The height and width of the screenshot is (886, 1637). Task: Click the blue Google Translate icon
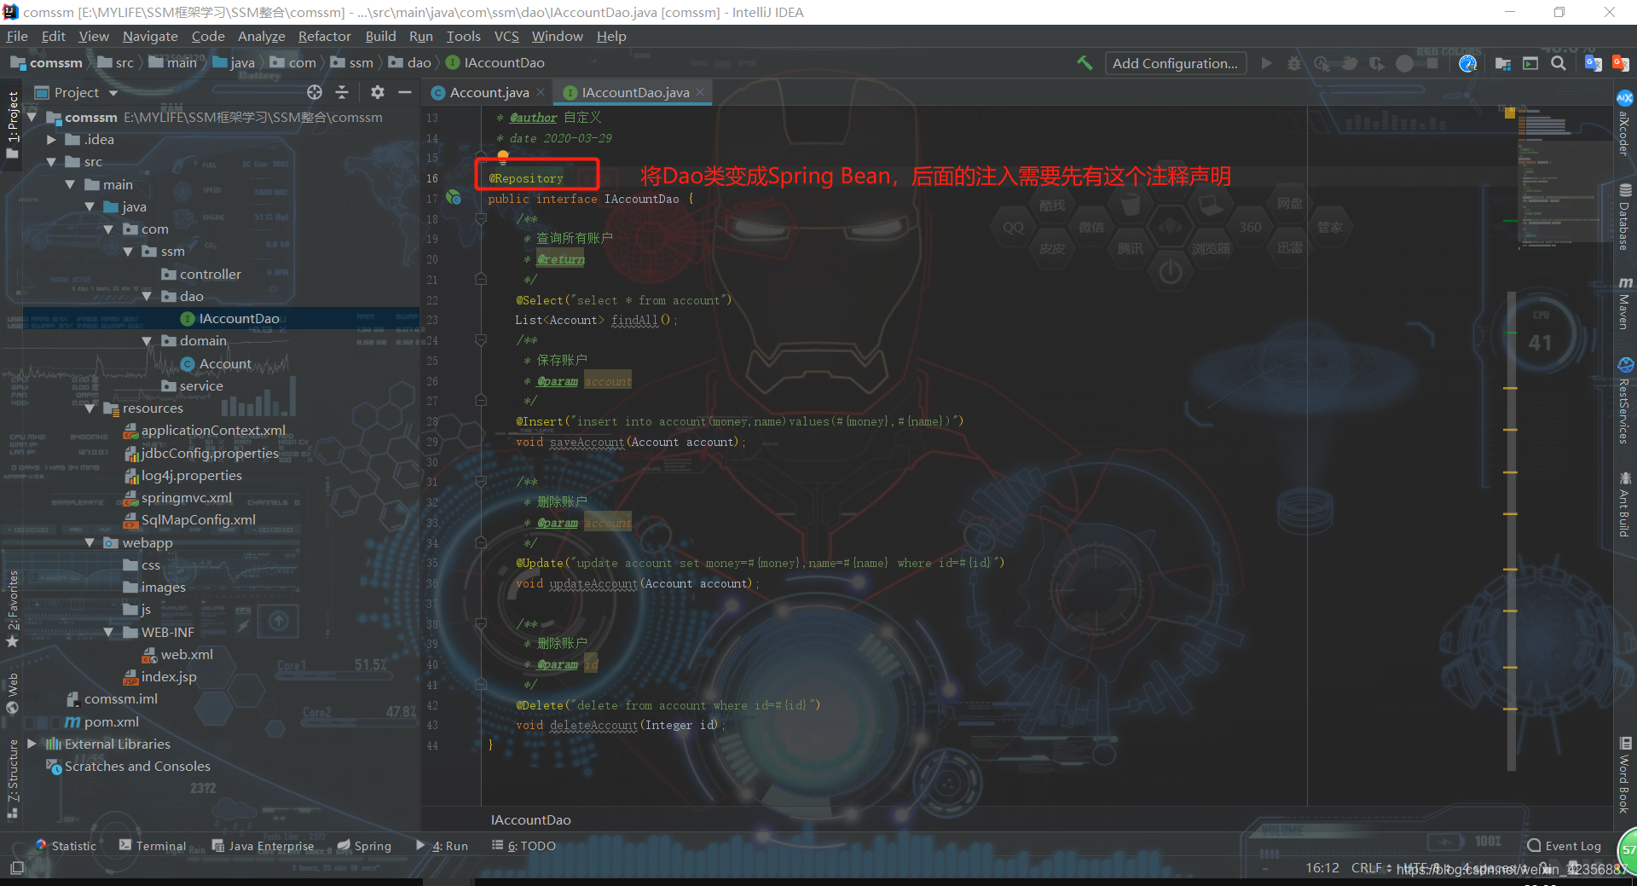tap(1593, 63)
